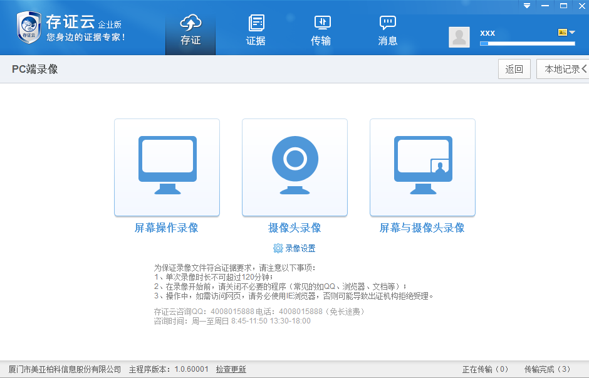The height and width of the screenshot is (378, 589).
Task: Minimize the 存证云 window
Action: [545, 6]
